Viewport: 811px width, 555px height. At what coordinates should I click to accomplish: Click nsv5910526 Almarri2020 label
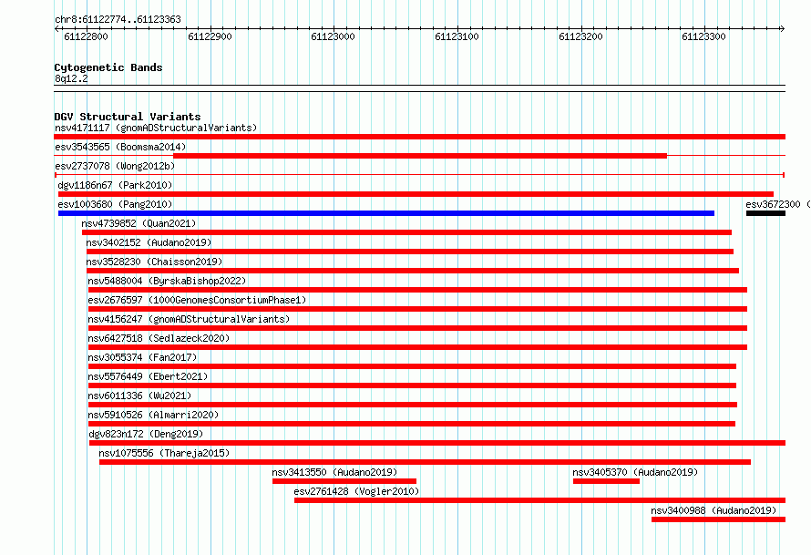tap(153, 415)
